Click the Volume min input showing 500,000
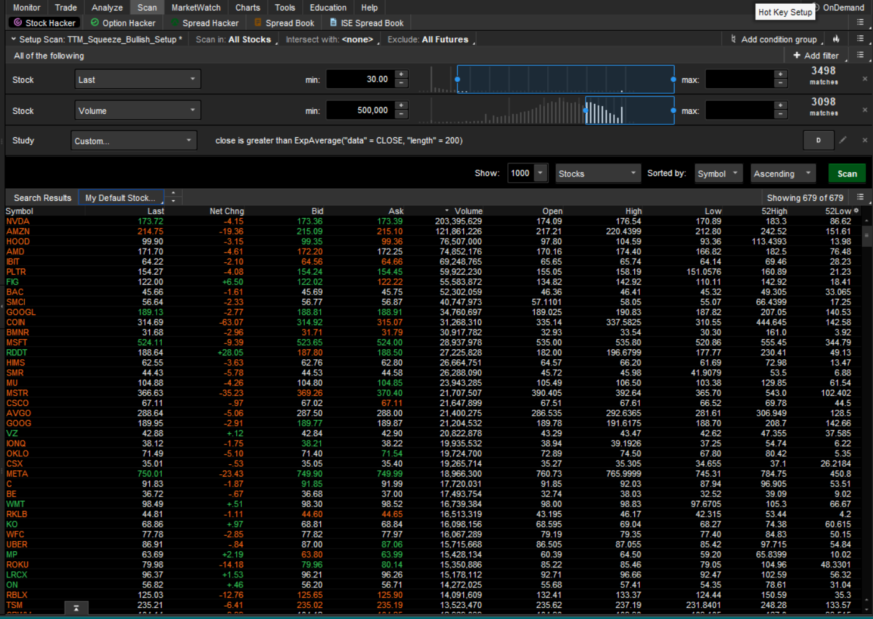This screenshot has width=873, height=619. pos(361,110)
